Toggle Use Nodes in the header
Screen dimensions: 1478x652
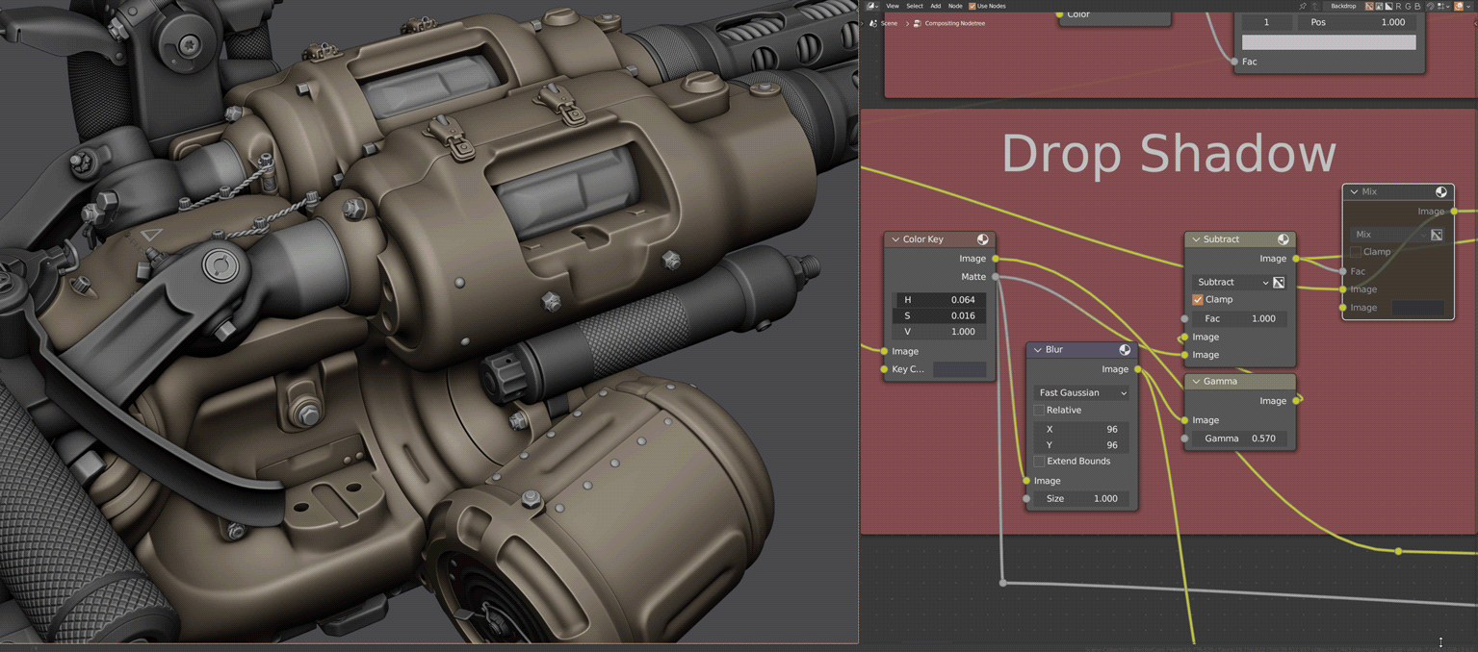[972, 6]
